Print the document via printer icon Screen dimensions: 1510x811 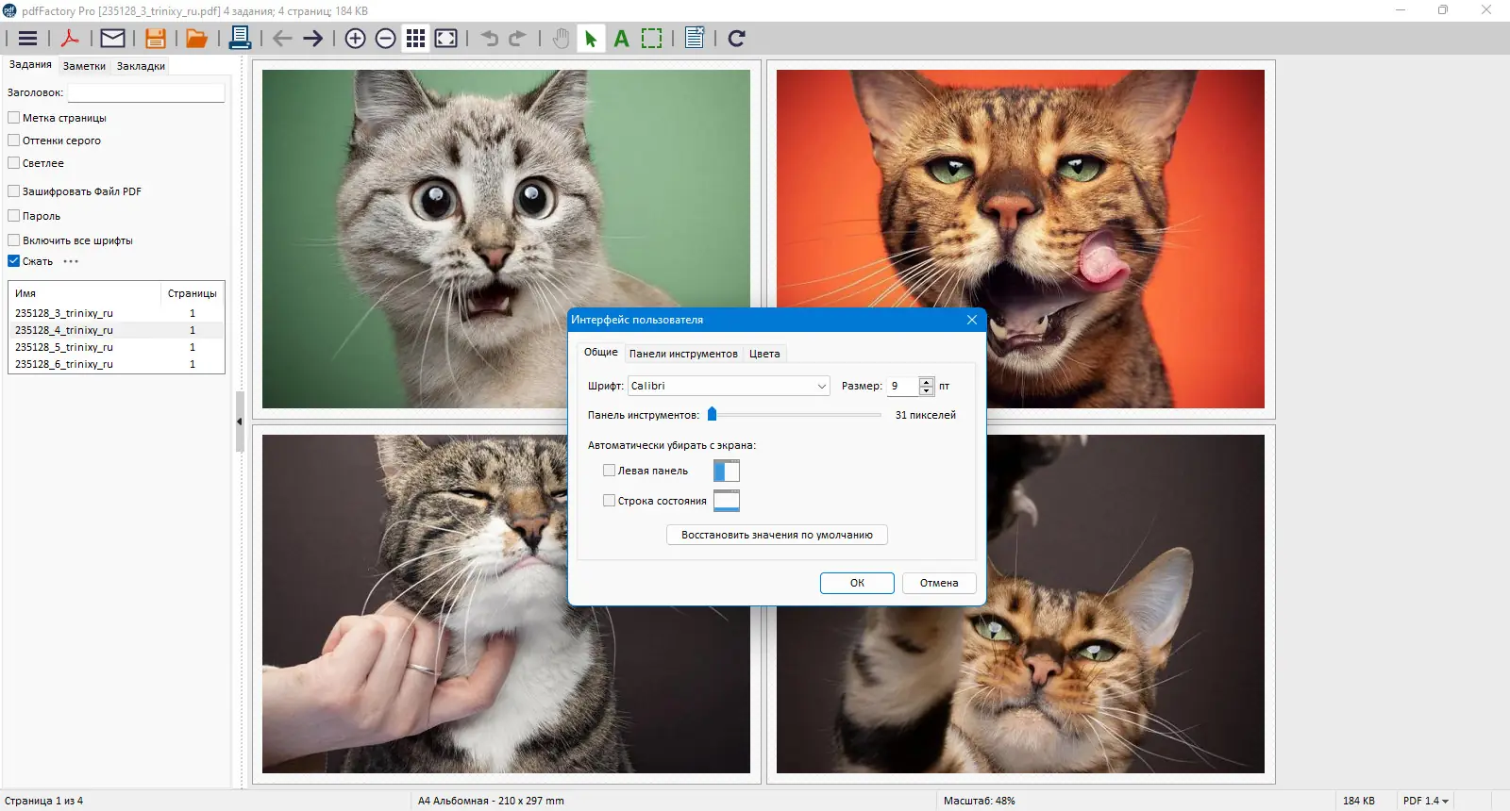240,39
